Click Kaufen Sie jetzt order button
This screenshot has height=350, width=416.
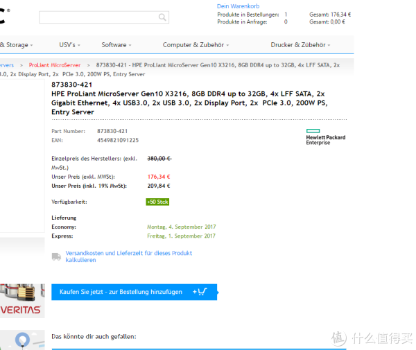135,292
